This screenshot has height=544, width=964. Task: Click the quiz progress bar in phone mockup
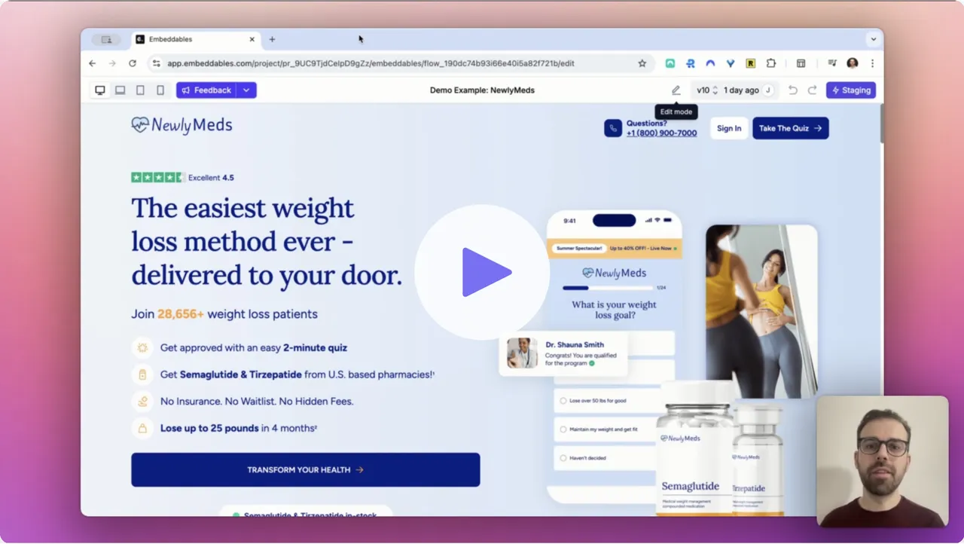(608, 288)
